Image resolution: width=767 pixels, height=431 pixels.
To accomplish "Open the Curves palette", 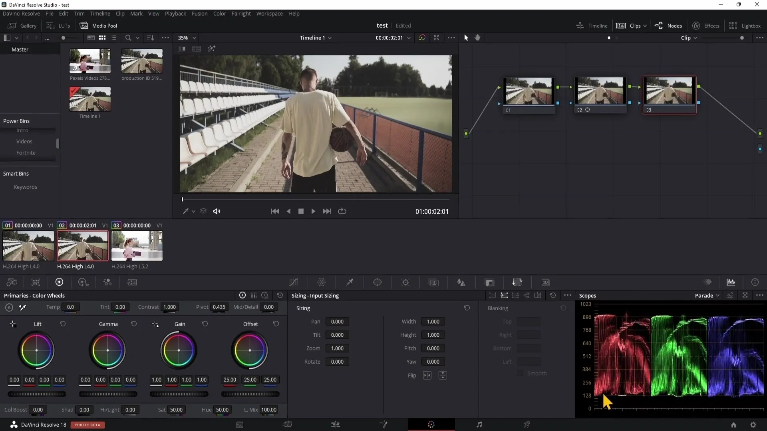I will [294, 283].
